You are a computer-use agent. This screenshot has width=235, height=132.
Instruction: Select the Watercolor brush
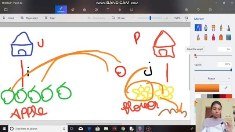[x=221, y=28]
